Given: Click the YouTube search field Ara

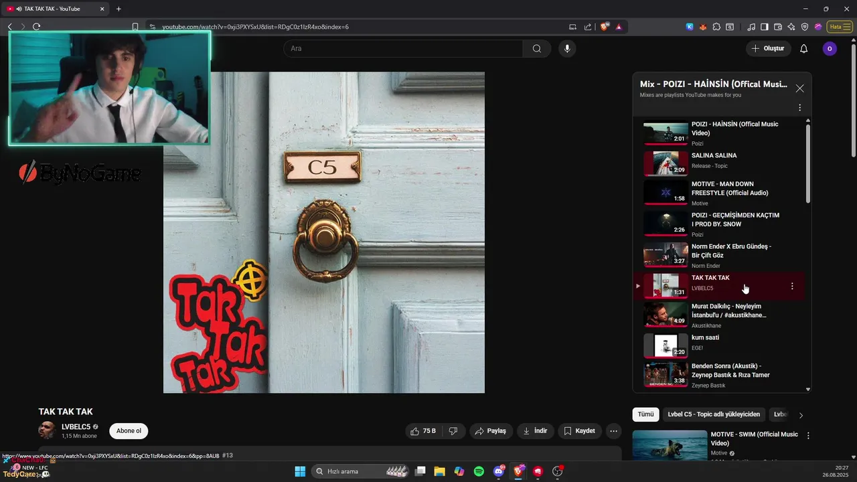Looking at the screenshot, I should click(403, 48).
